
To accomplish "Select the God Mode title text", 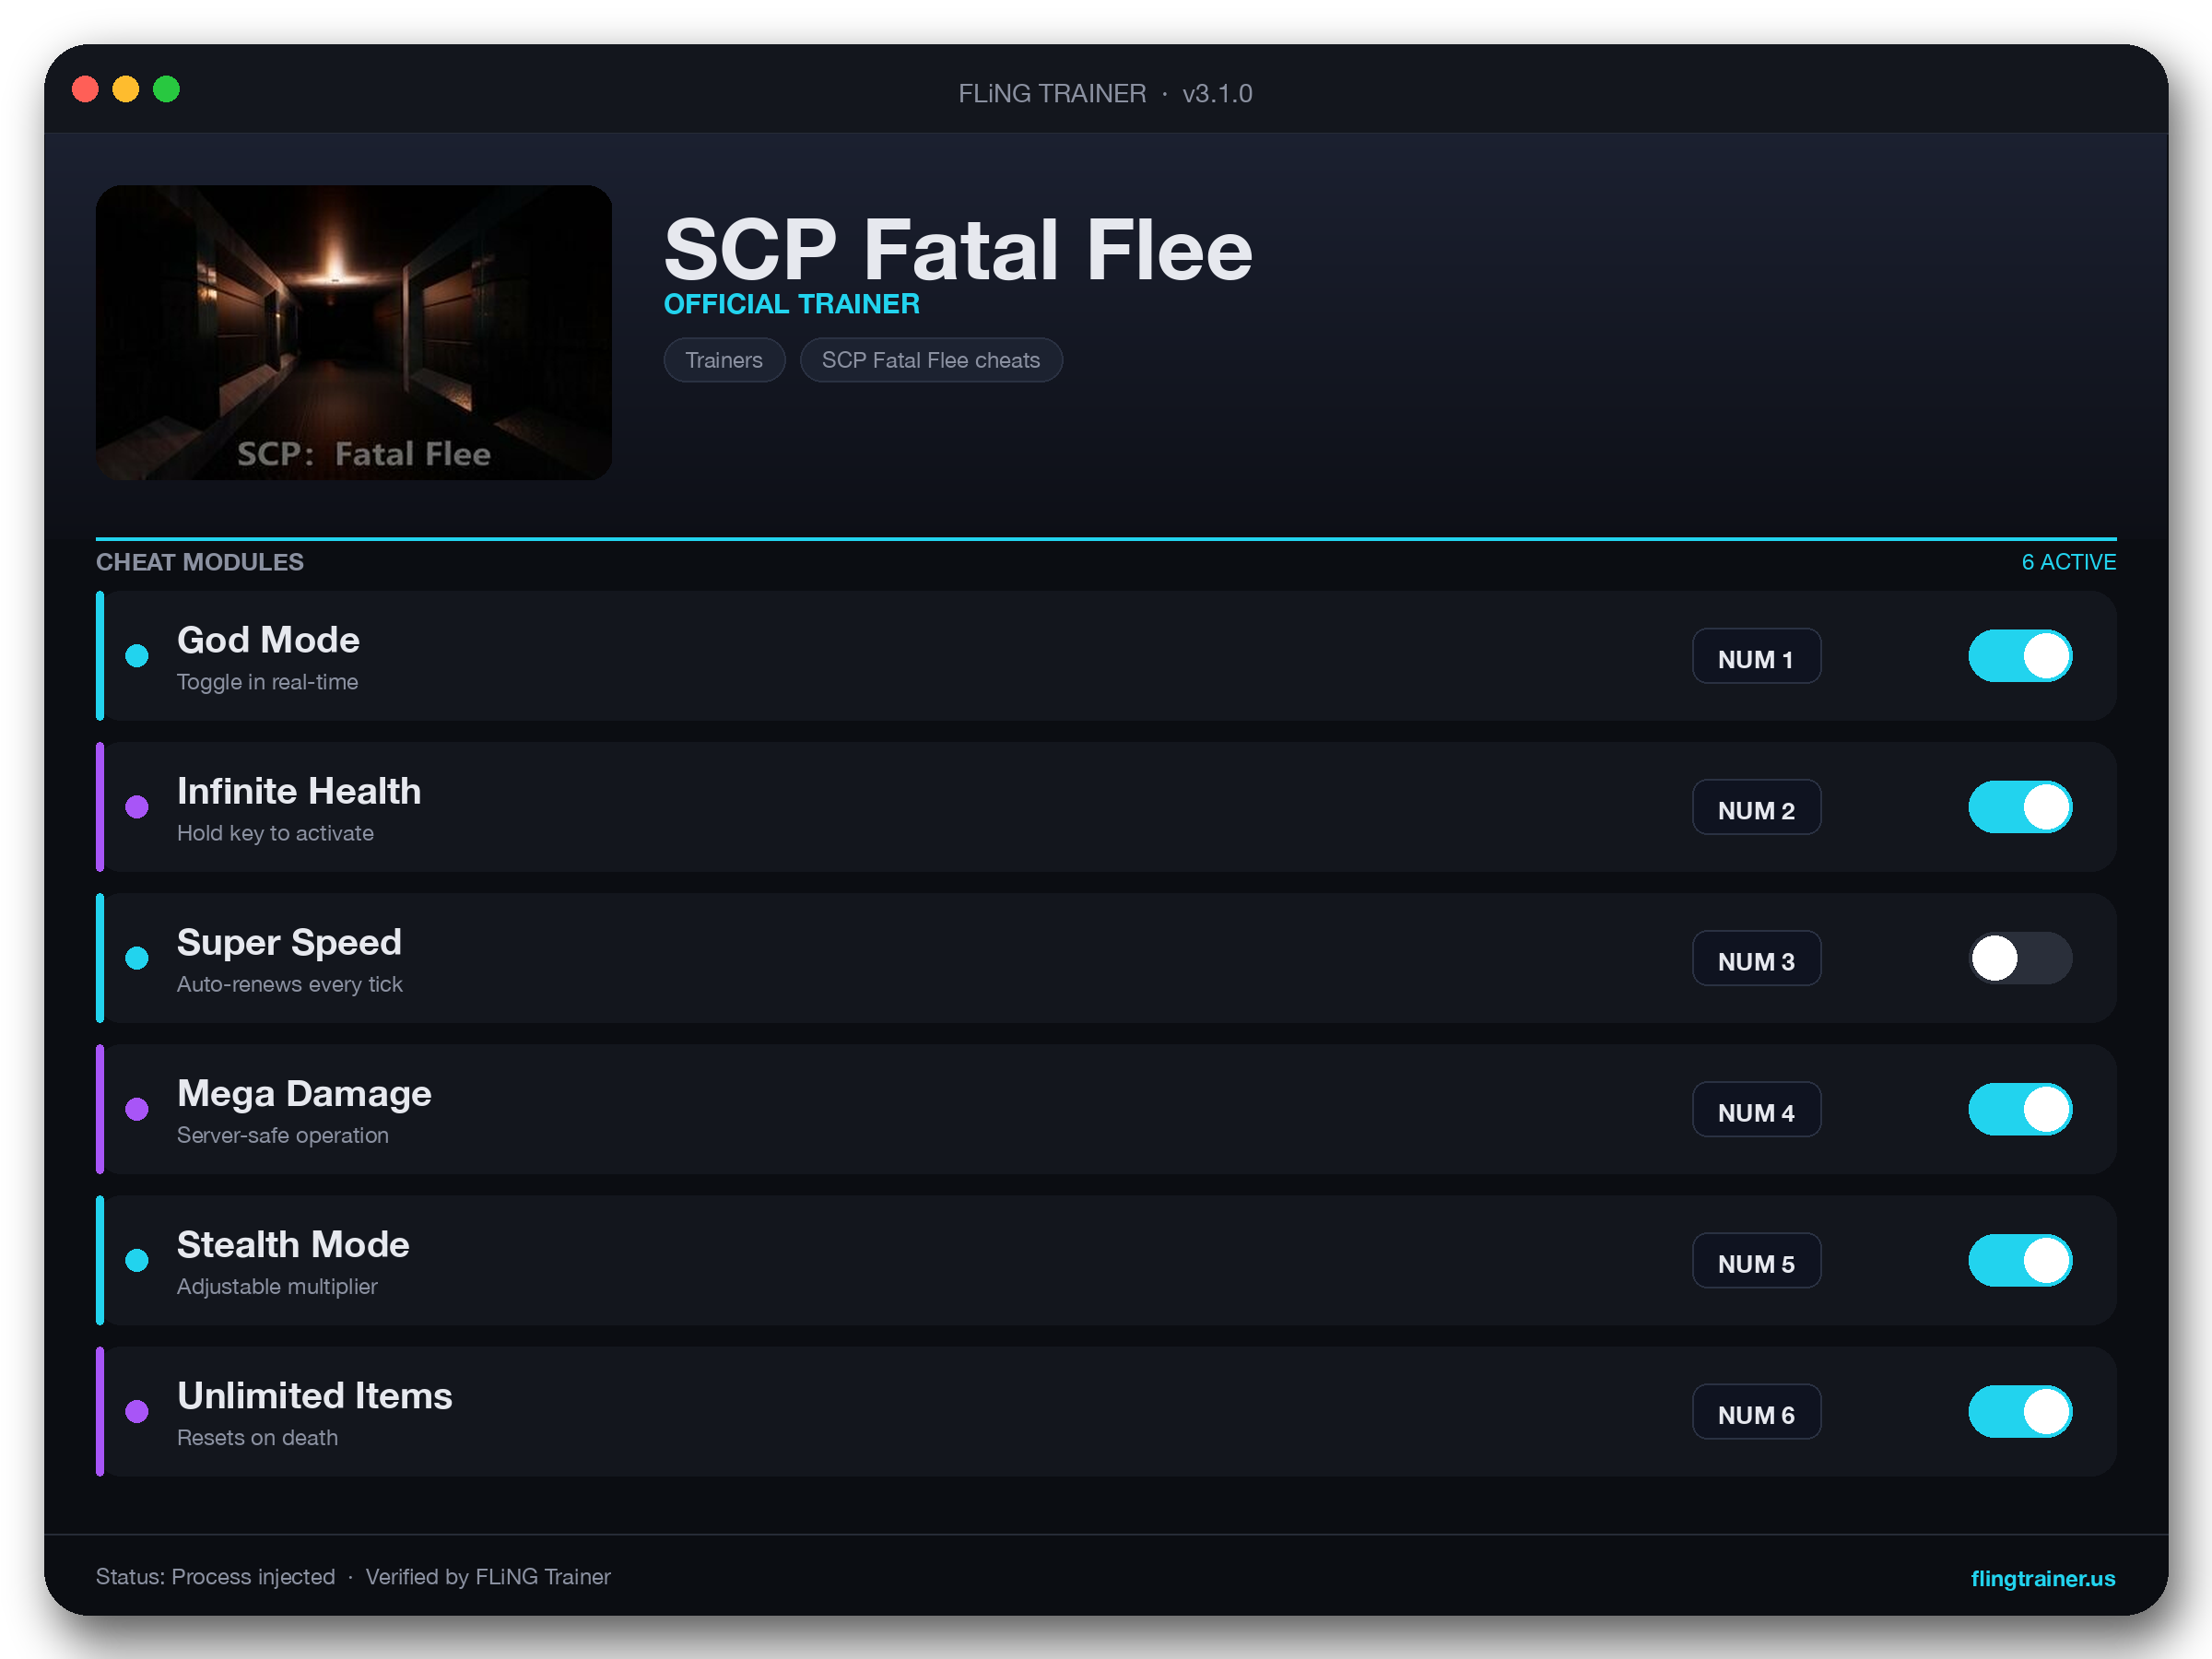I will tap(268, 640).
